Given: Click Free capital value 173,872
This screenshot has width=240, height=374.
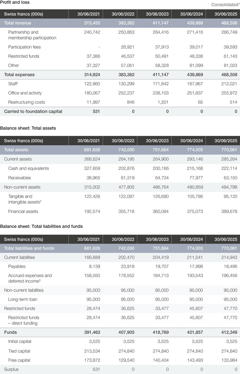Looking at the screenshot, I should pos(92,360).
